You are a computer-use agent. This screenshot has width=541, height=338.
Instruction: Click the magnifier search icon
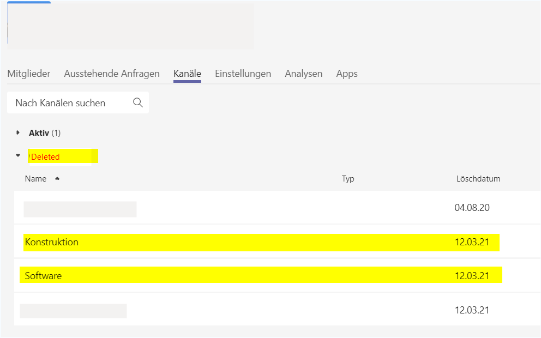137,102
